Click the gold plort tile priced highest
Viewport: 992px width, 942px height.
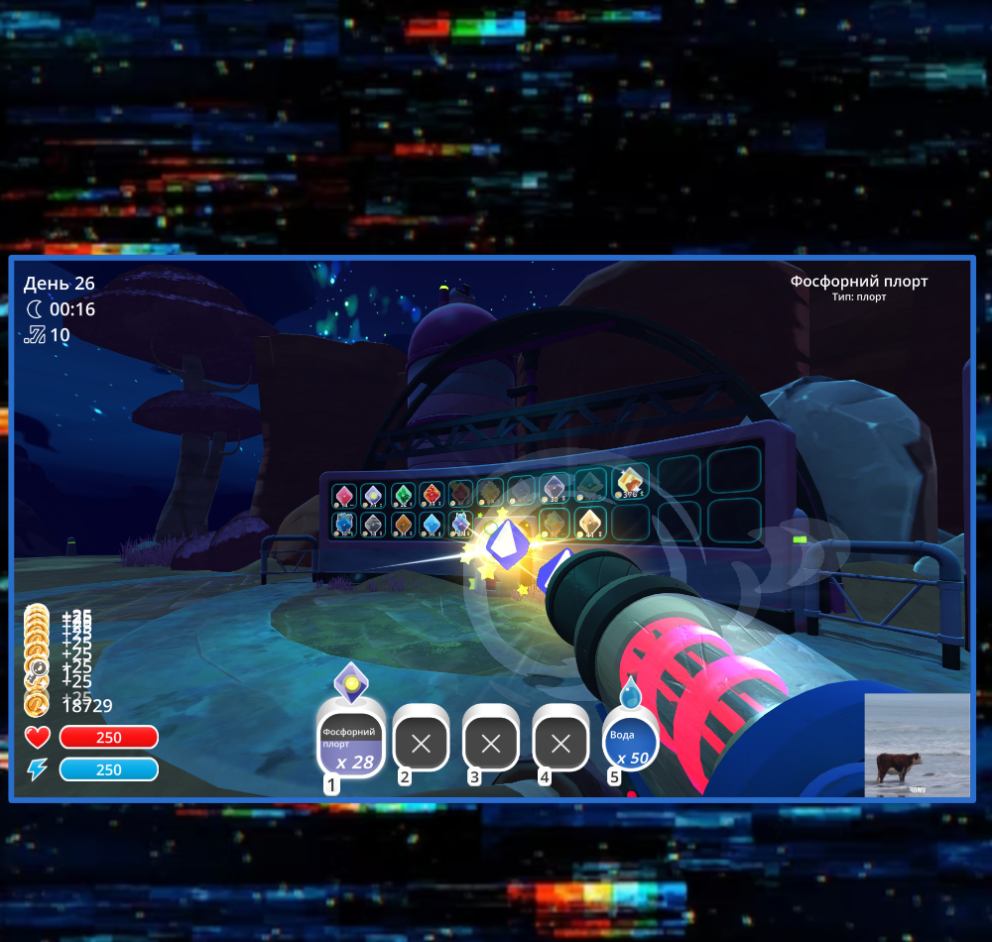[629, 482]
